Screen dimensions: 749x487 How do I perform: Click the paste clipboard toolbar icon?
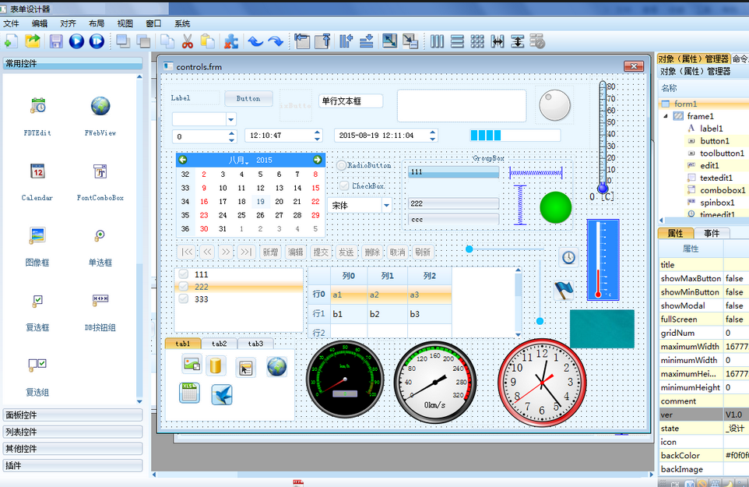[207, 41]
